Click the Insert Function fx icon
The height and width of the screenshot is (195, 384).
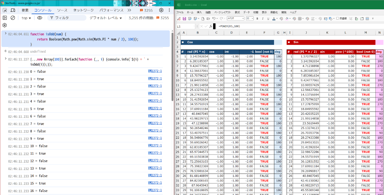click(211, 26)
